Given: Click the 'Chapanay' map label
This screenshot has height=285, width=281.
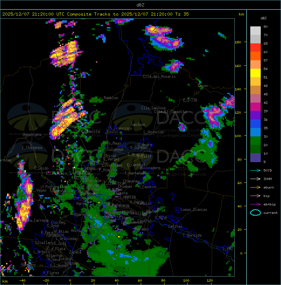Looking at the screenshot, I should (x=131, y=181).
